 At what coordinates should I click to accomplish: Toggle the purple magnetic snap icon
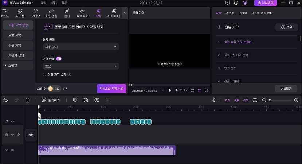[x=236, y=100]
